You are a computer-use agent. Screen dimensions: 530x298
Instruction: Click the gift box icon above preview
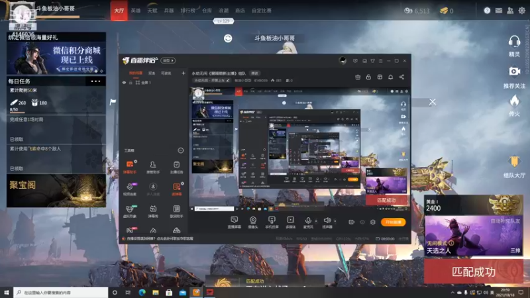tap(358, 77)
